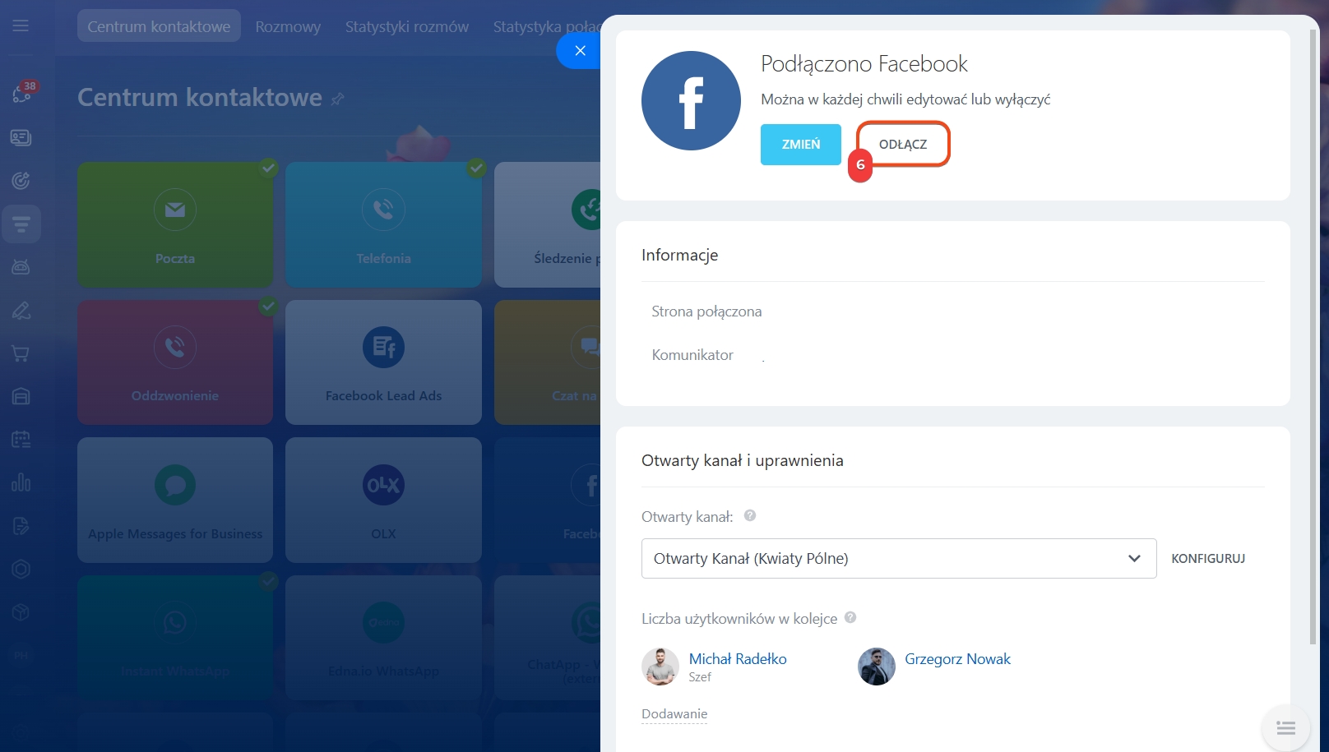Open Apple Messages for Business card
The height and width of the screenshot is (752, 1329).
(x=175, y=500)
